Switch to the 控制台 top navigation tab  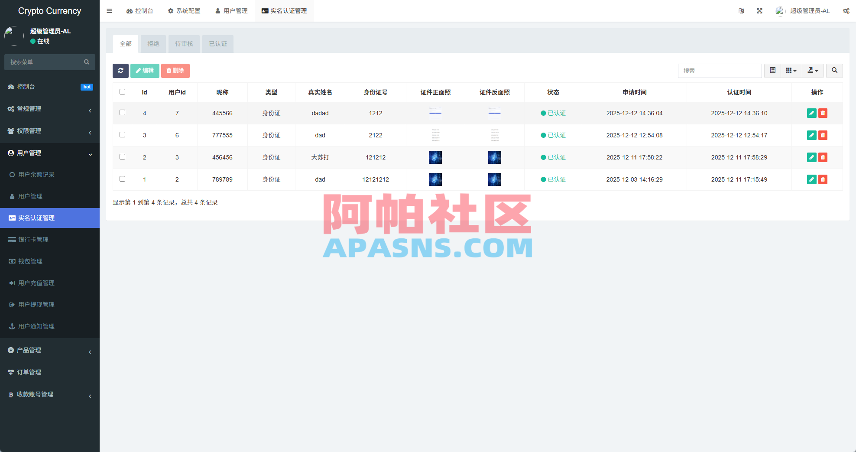point(140,11)
